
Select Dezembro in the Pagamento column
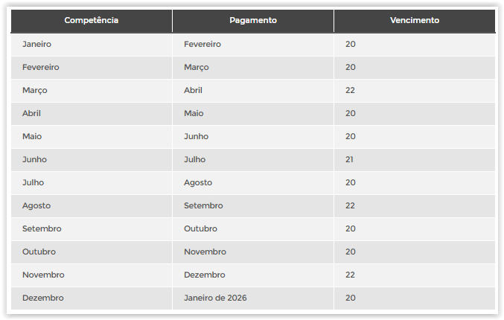(x=205, y=275)
